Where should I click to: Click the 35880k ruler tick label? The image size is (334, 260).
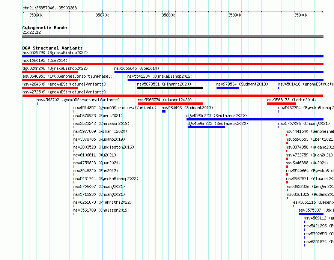pyautogui.click(x=168, y=15)
